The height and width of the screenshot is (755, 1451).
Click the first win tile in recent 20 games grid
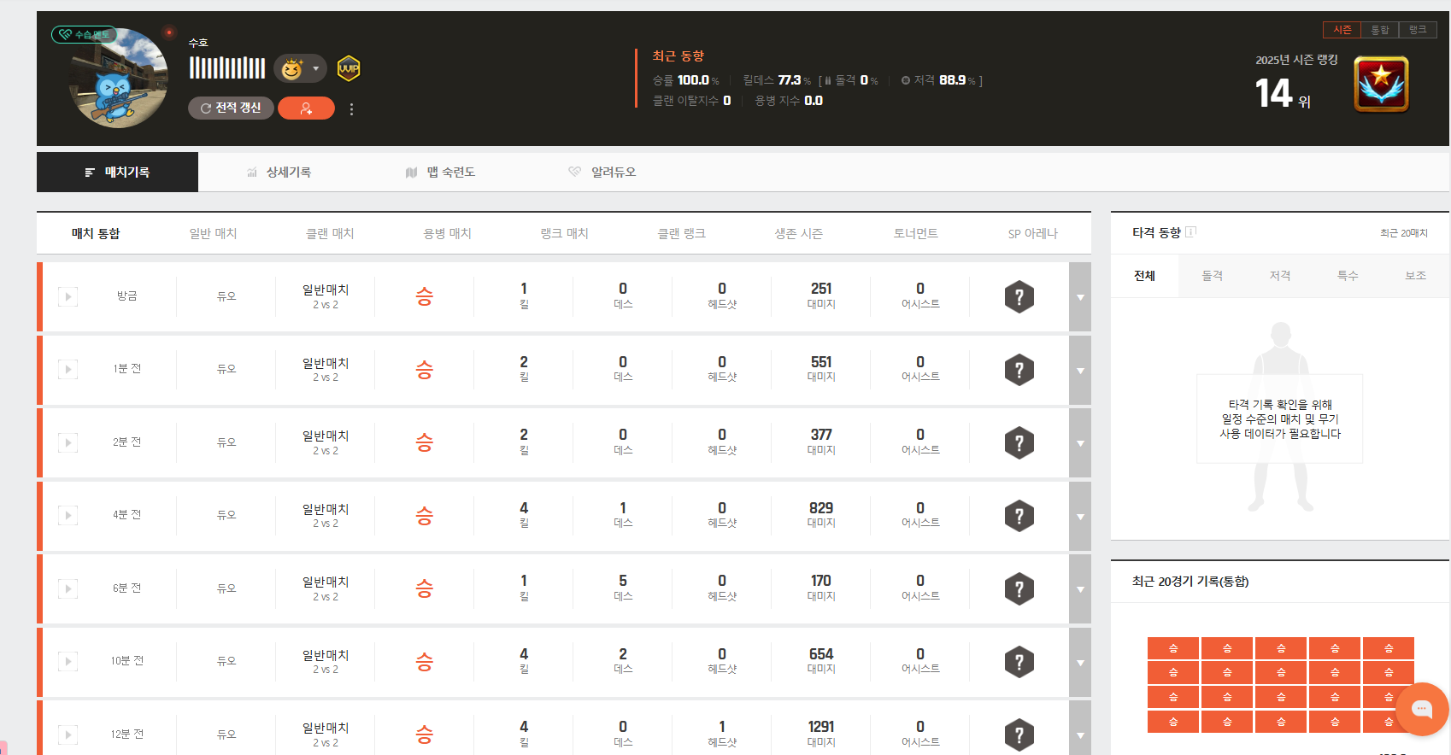click(1173, 648)
